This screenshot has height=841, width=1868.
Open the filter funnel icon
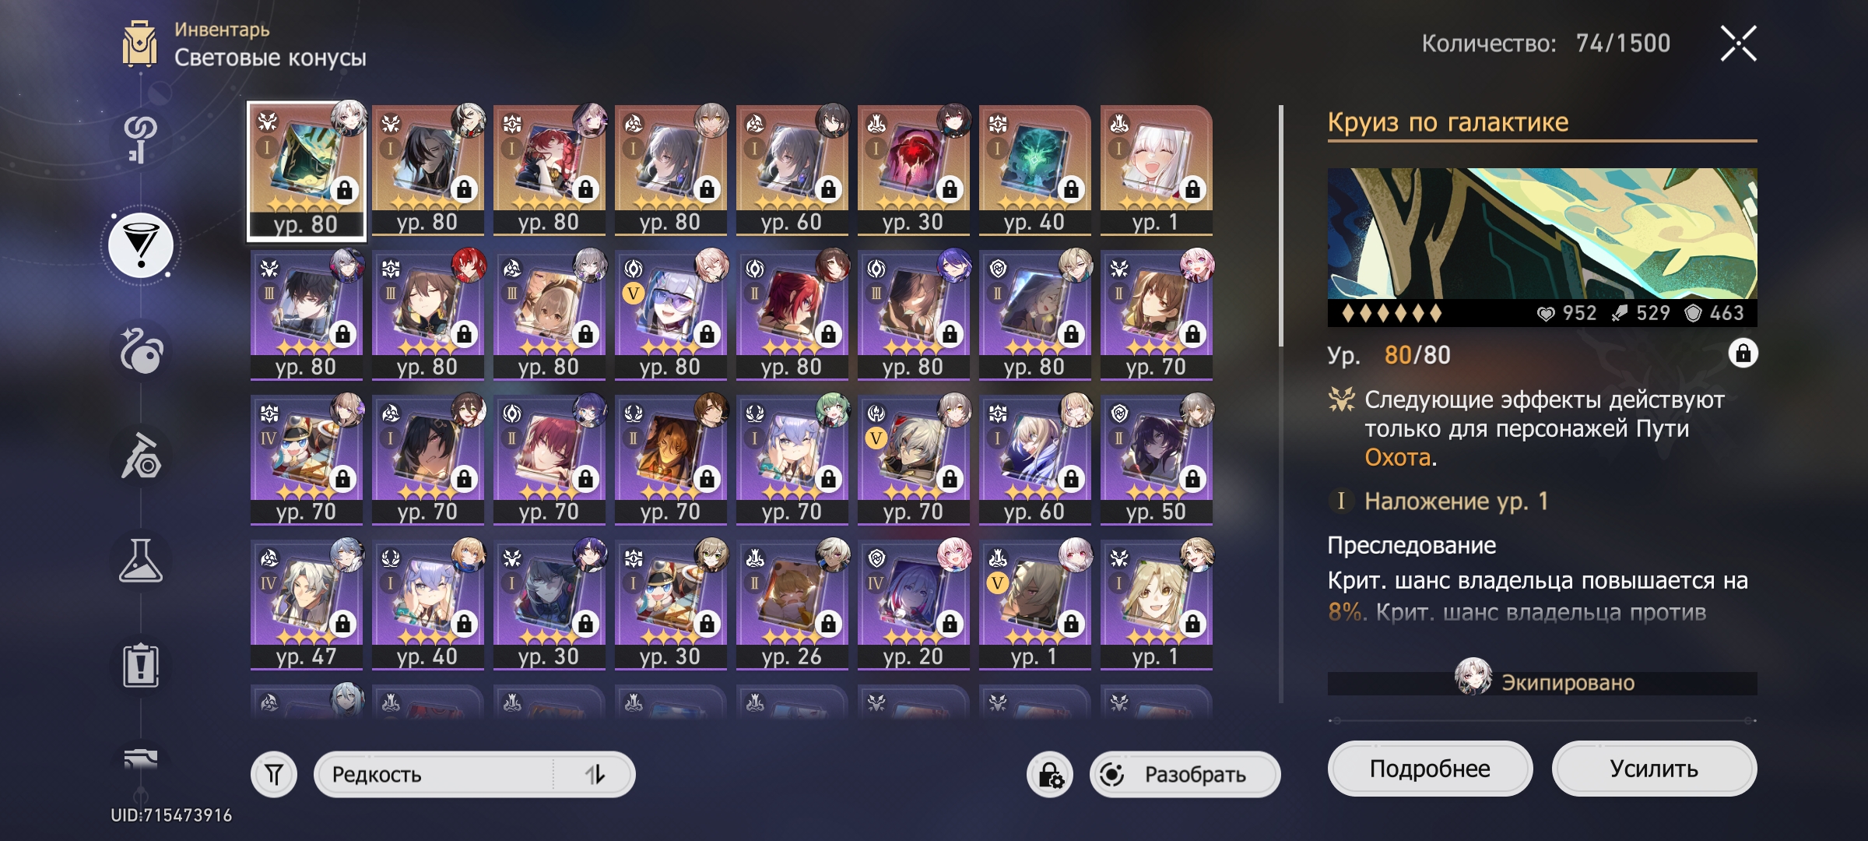[x=274, y=774]
